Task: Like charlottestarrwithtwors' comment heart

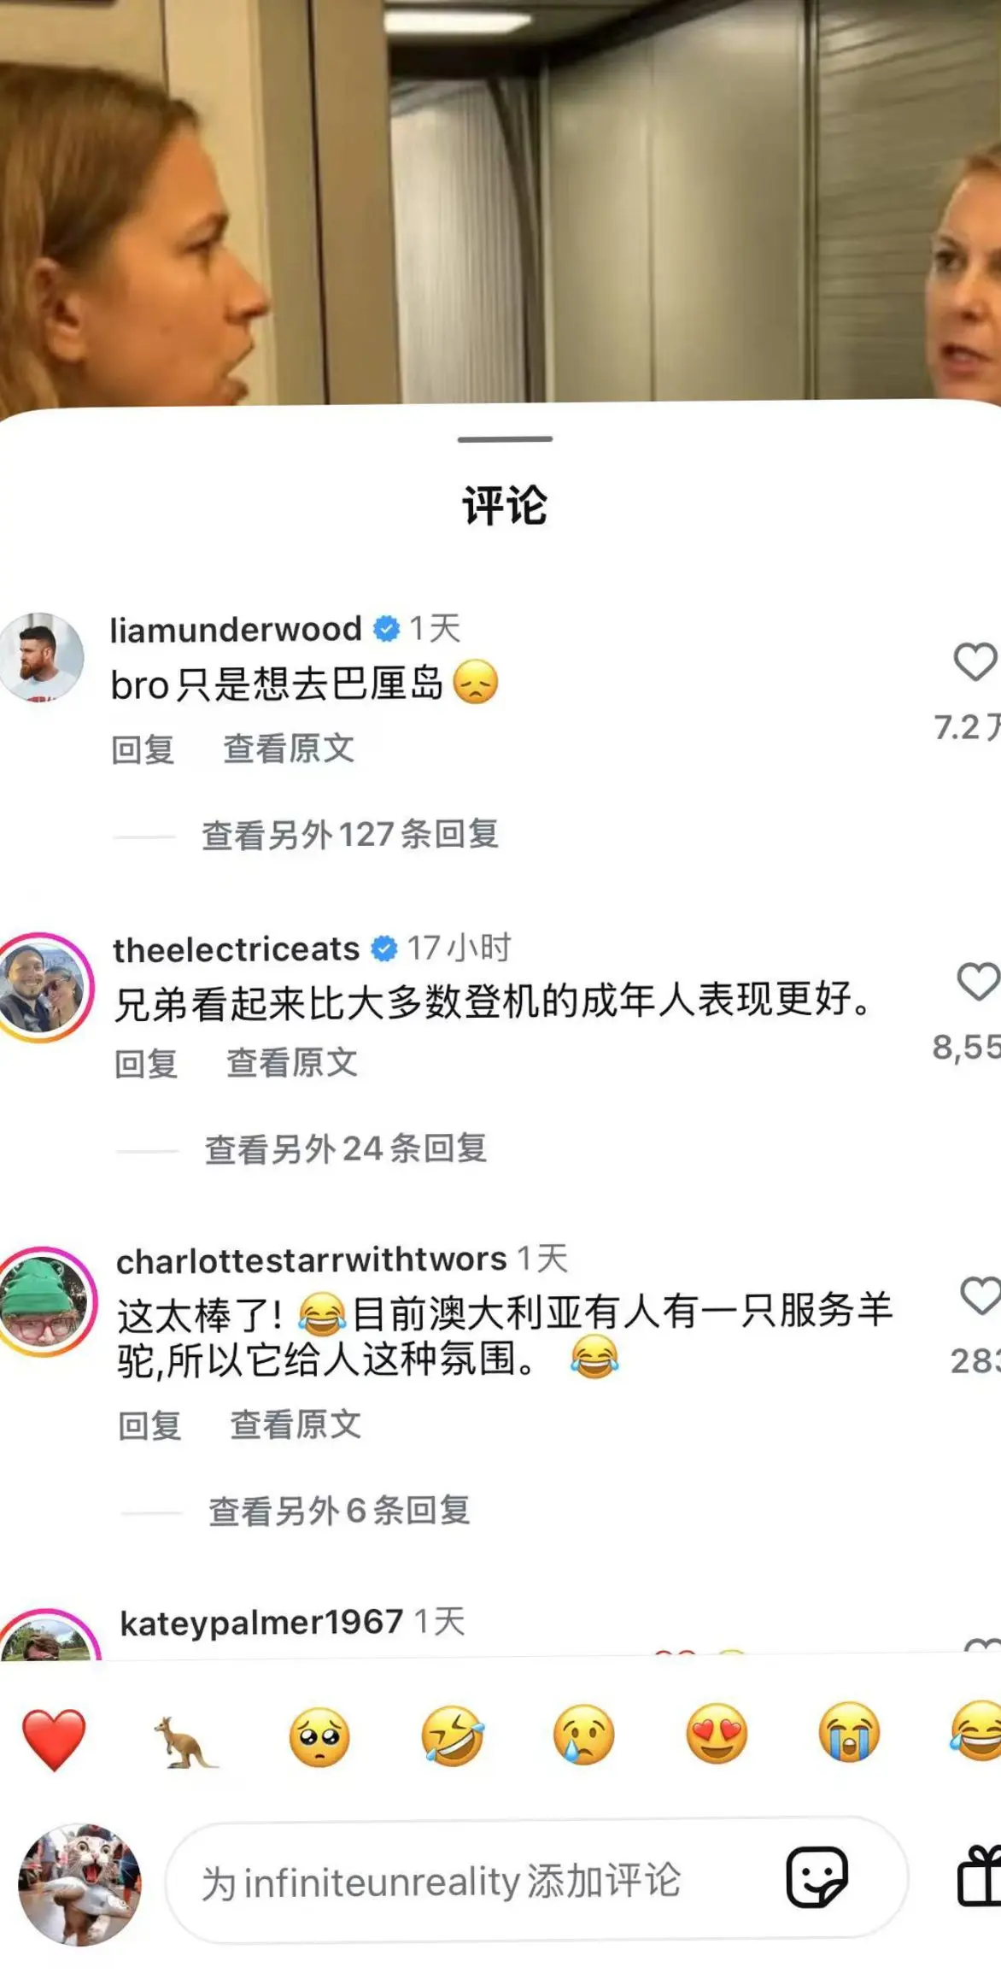Action: (981, 1295)
